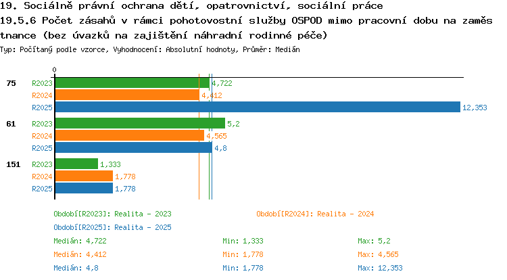Click legend entry Období[R2025]: Realita – 2025
The width and height of the screenshot is (507, 280).
click(x=112, y=228)
